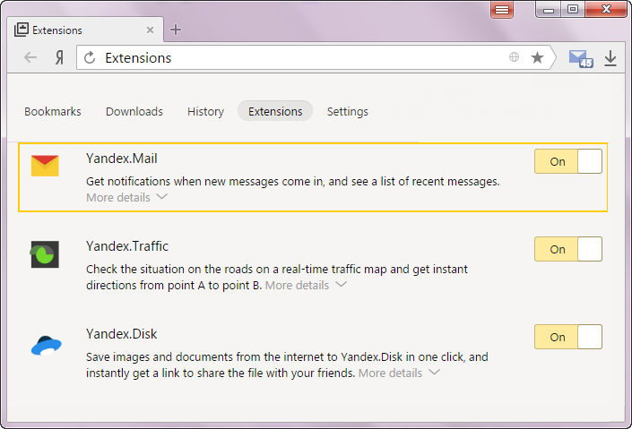Viewport: 632px width, 429px height.
Task: Expand More details for Yandex.Mail
Action: click(x=126, y=197)
